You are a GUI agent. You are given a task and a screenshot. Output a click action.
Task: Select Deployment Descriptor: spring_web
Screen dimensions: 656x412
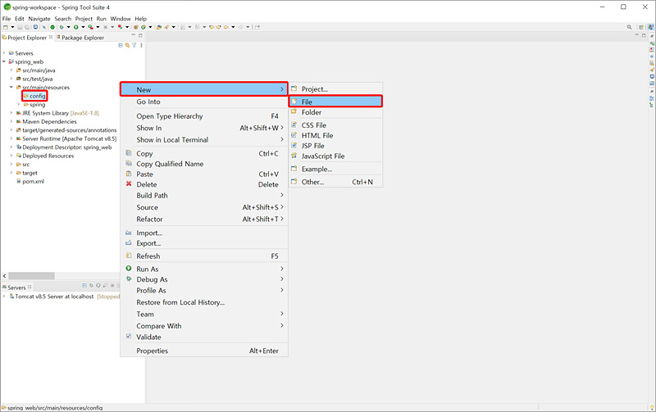[x=64, y=147]
